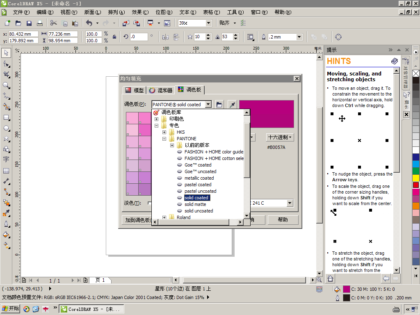Viewport: 420px width, 315px height.
Task: Select the Ellipse tool
Action: point(6,128)
